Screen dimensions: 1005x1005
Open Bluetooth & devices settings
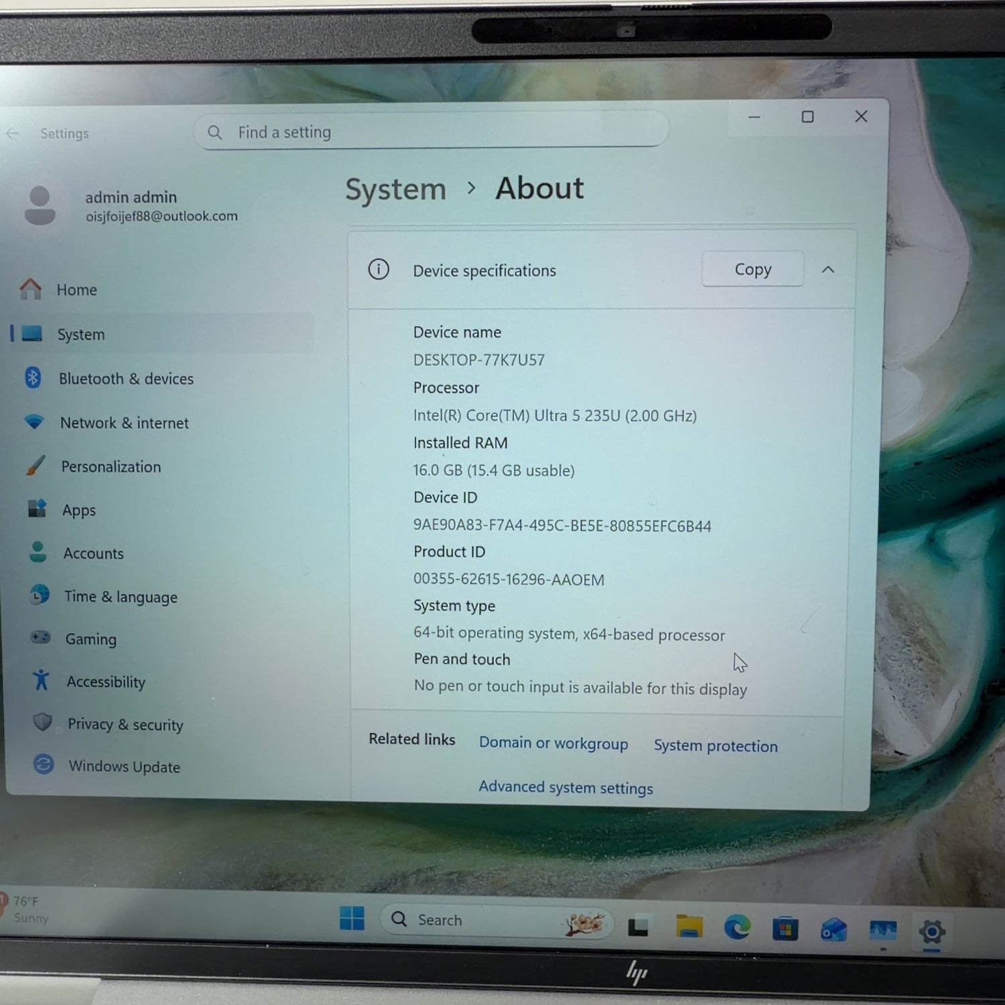tap(125, 379)
